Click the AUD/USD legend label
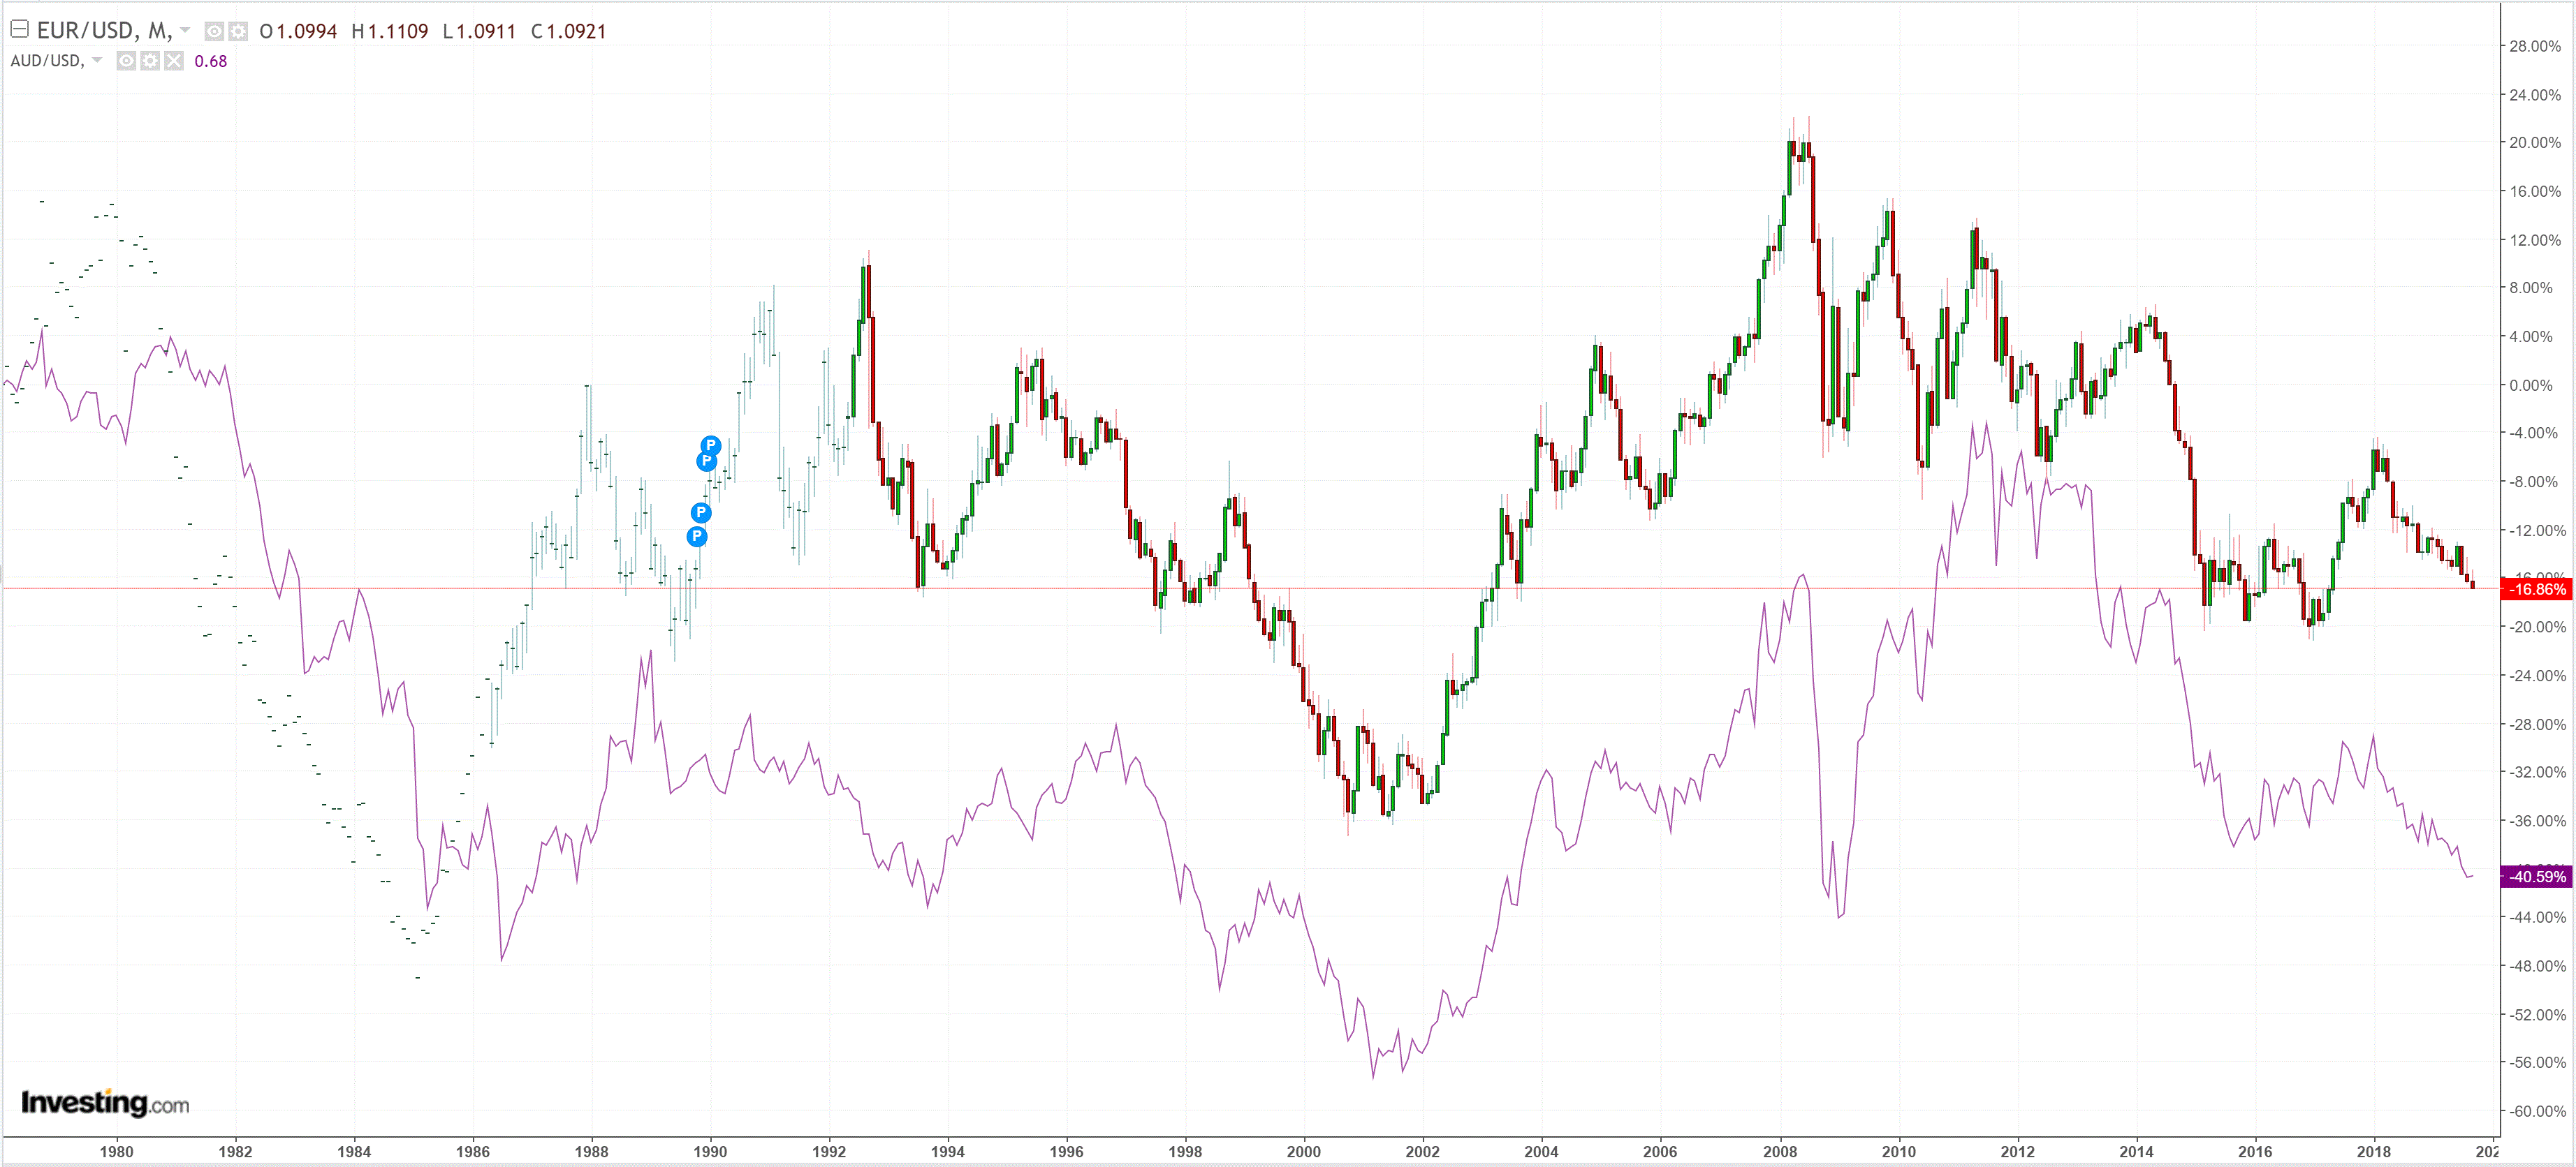The image size is (2576, 1167). click(x=46, y=60)
